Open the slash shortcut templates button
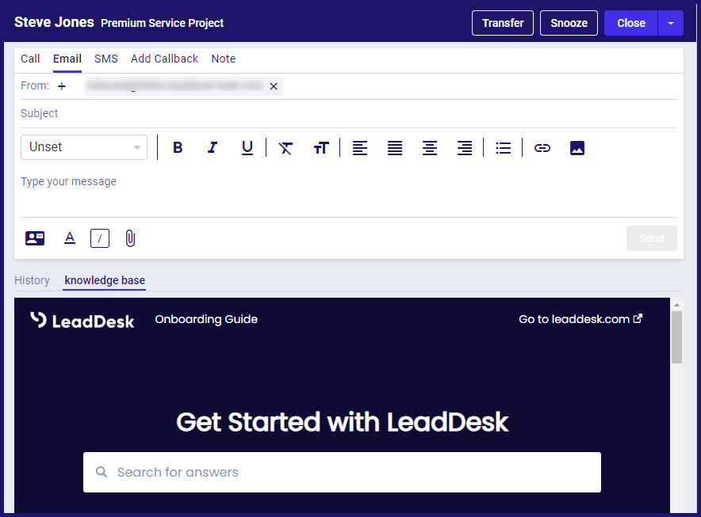 pos(100,238)
